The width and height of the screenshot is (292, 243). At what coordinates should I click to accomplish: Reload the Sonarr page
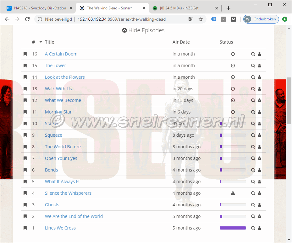click(27, 19)
